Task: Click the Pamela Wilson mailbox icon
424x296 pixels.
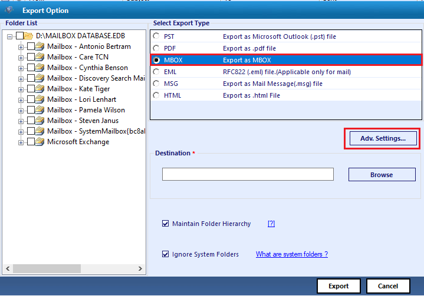Action: pos(40,110)
